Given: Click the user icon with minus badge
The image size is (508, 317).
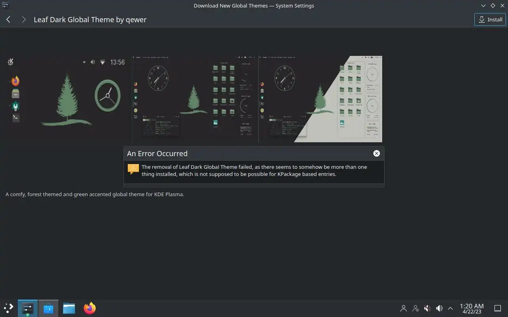Looking at the screenshot, I should click(x=416, y=308).
